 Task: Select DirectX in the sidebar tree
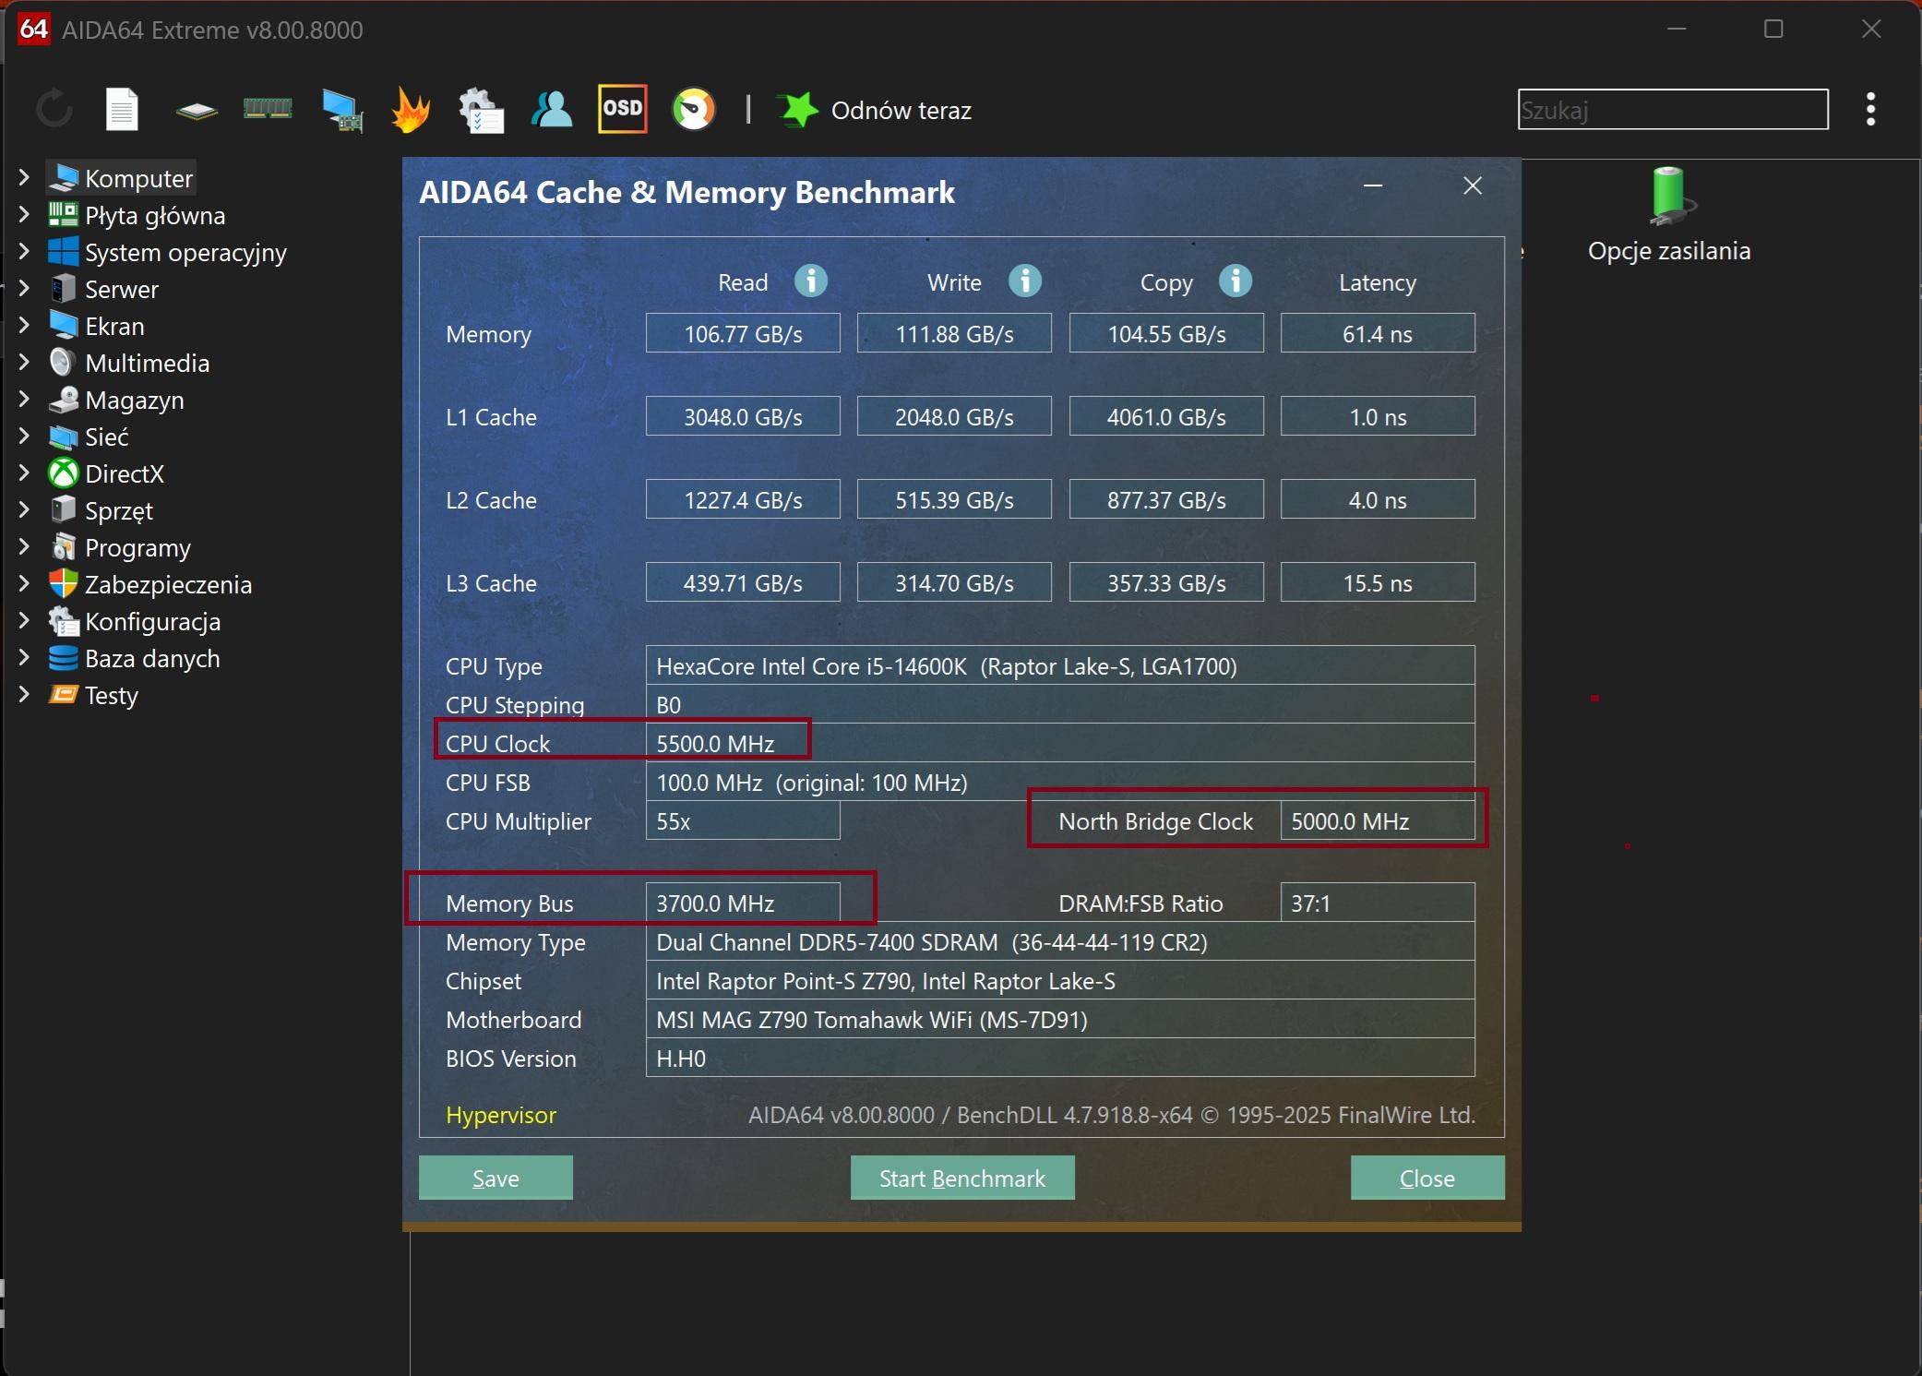point(124,473)
